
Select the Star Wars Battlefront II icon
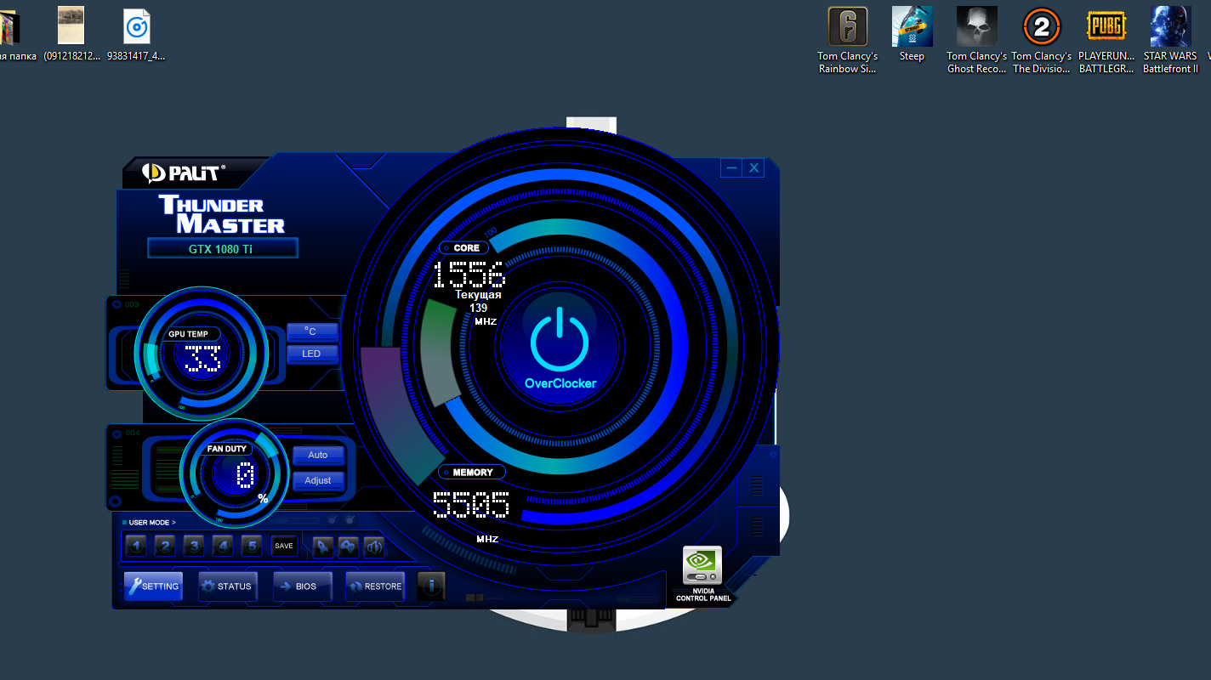click(1171, 40)
